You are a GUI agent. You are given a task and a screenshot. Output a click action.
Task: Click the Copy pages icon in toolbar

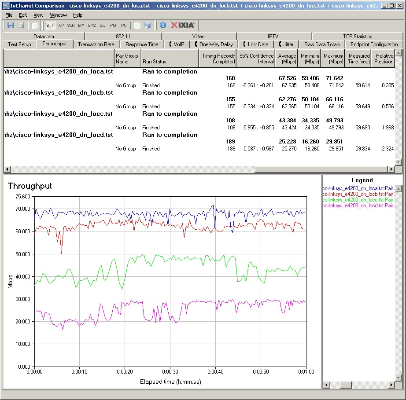[34, 26]
